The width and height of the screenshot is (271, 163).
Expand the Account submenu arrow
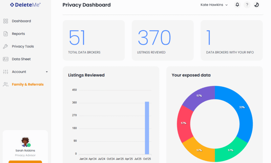click(x=47, y=72)
